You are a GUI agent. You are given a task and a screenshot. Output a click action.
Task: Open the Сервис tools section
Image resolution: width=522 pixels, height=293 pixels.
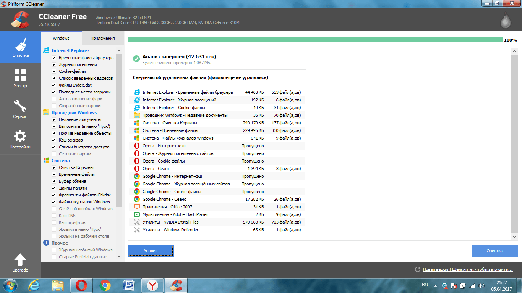(20, 109)
